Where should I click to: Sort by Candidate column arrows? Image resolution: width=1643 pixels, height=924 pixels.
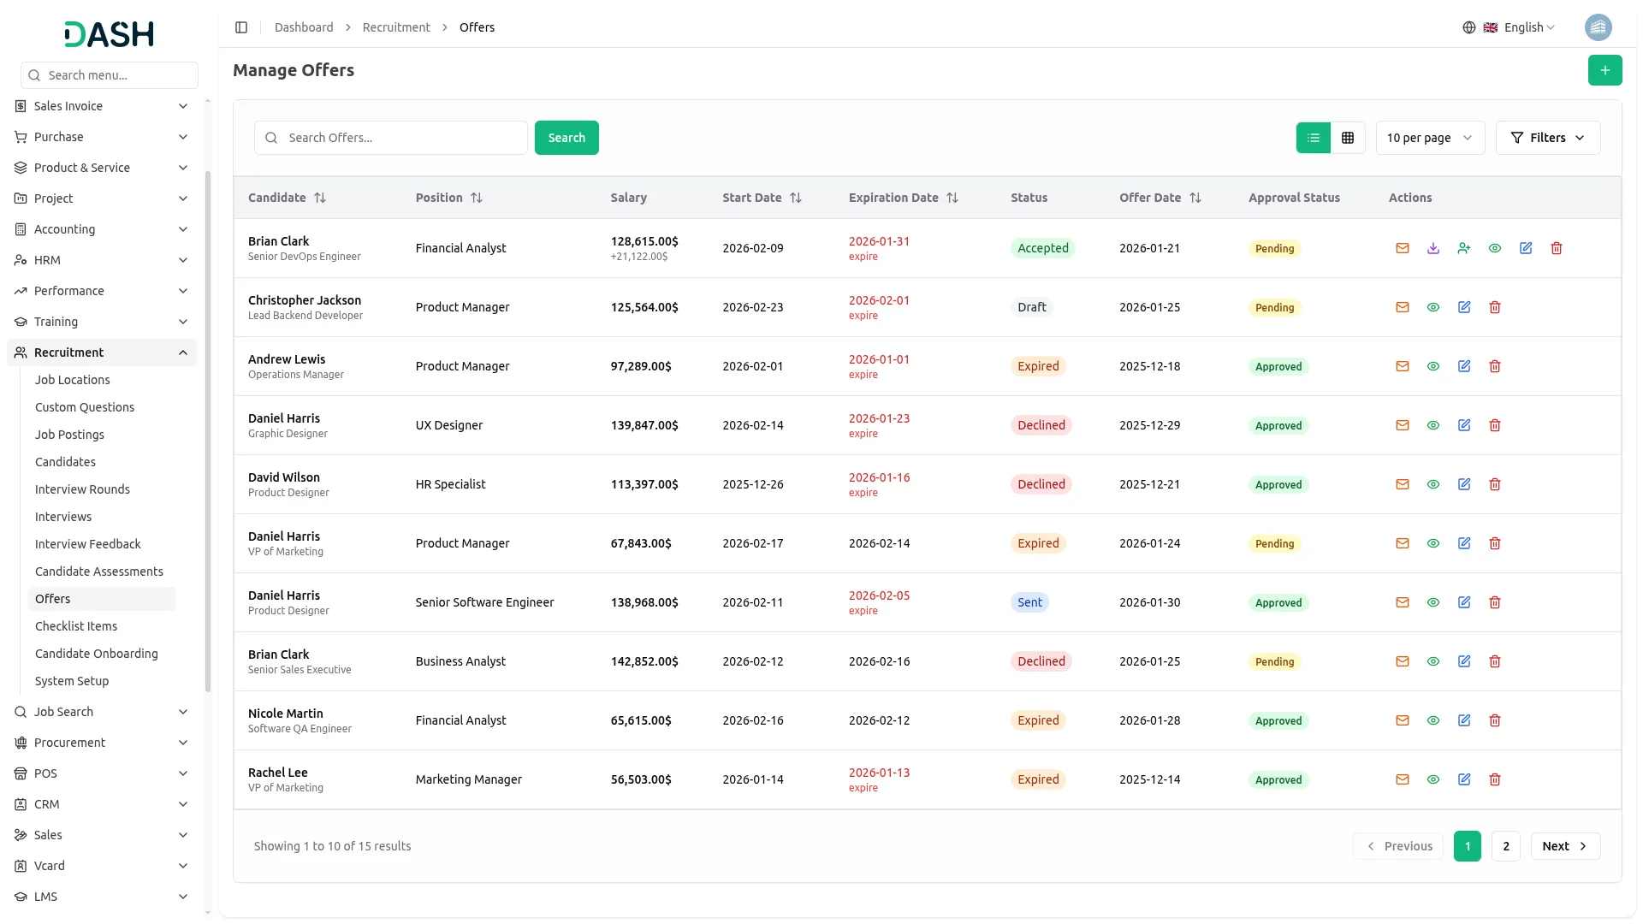[320, 198]
